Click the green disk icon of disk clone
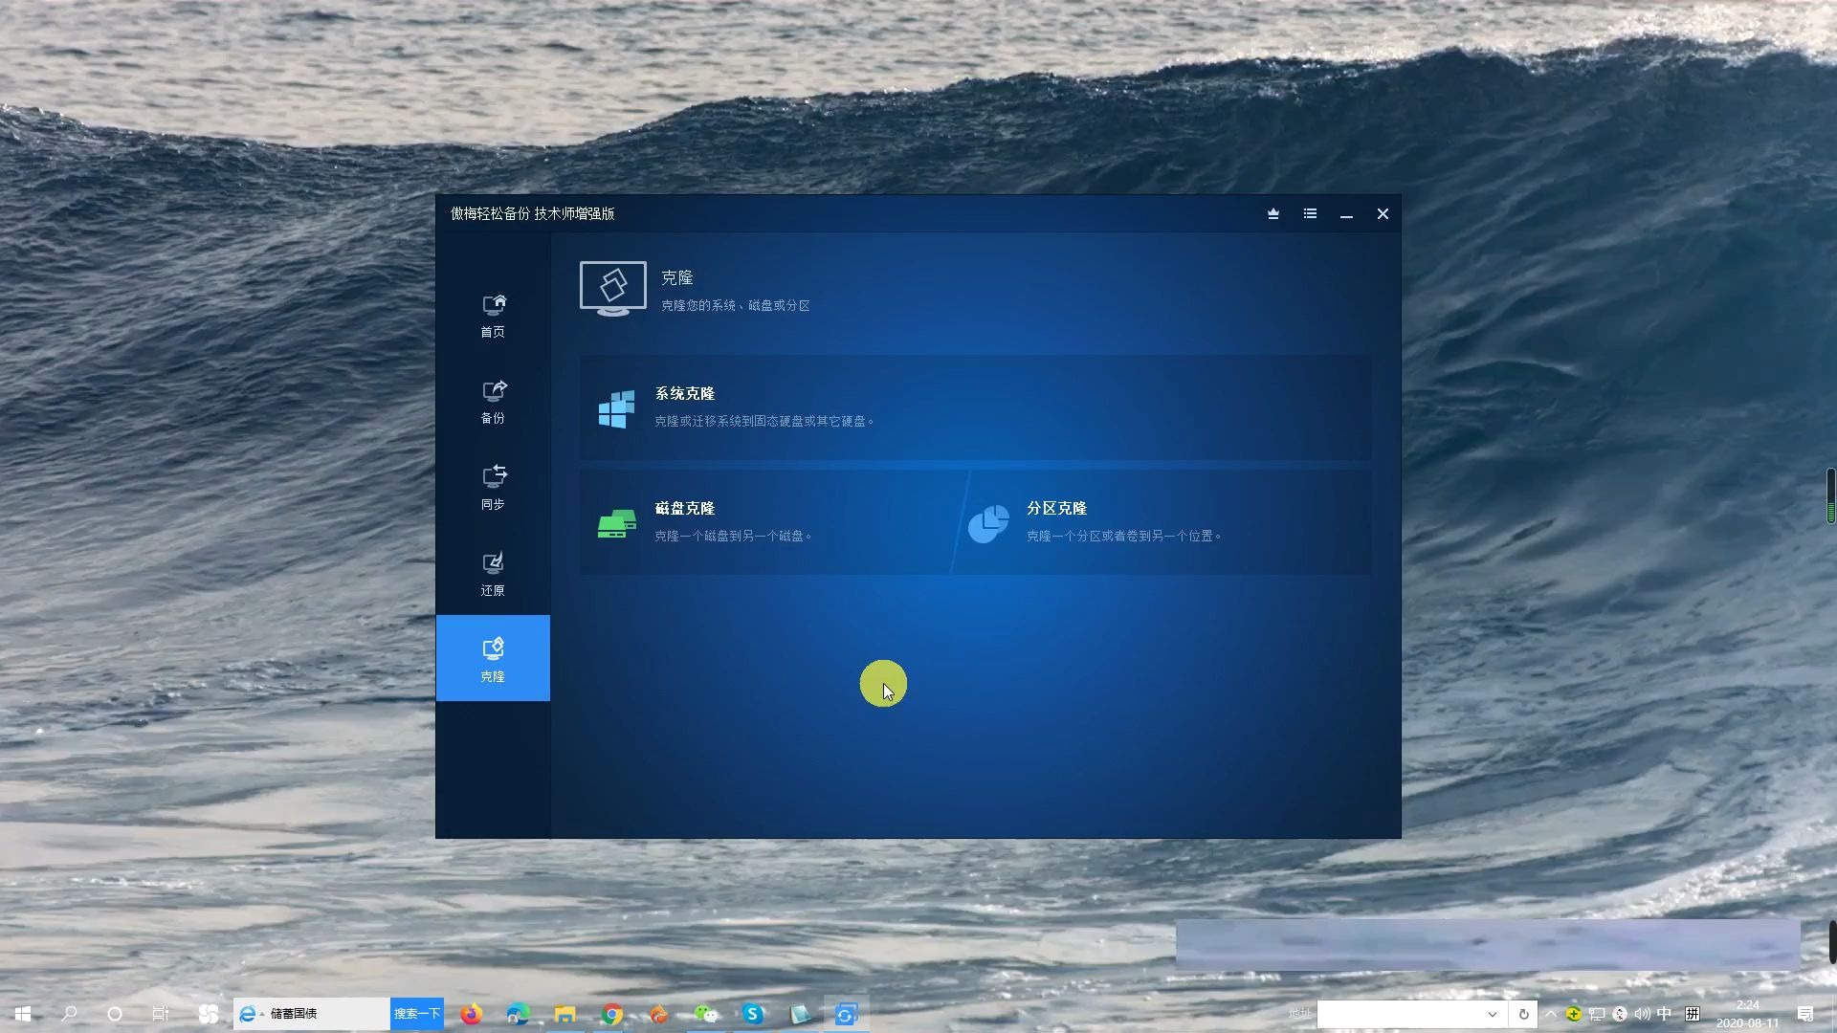The width and height of the screenshot is (1837, 1033). coord(616,524)
